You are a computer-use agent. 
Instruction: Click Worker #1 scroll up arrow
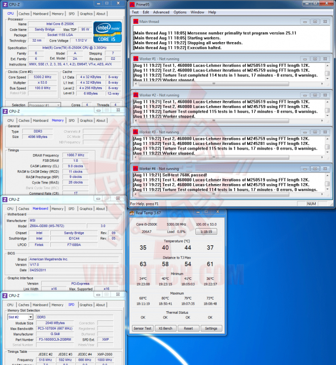[x=327, y=66]
